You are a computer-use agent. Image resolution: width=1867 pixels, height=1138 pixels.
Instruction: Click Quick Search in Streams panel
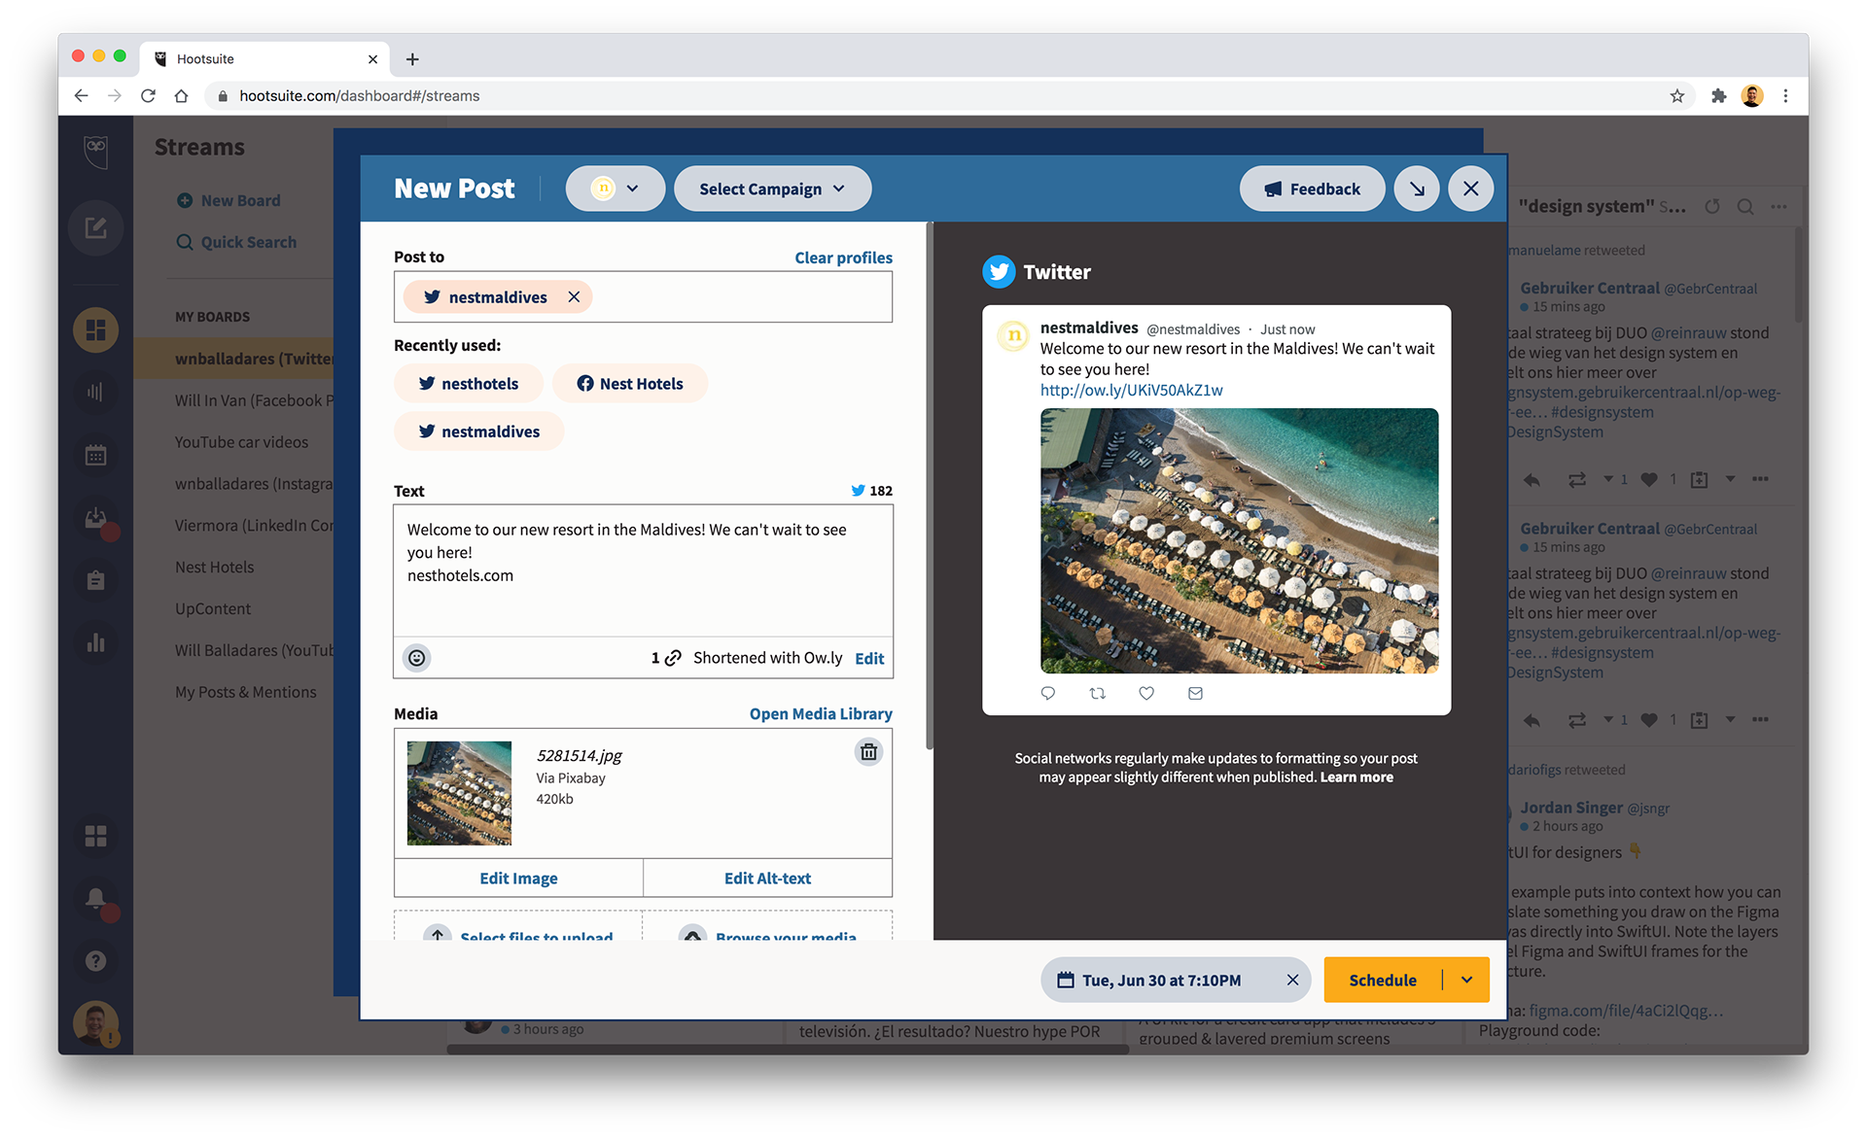click(237, 242)
